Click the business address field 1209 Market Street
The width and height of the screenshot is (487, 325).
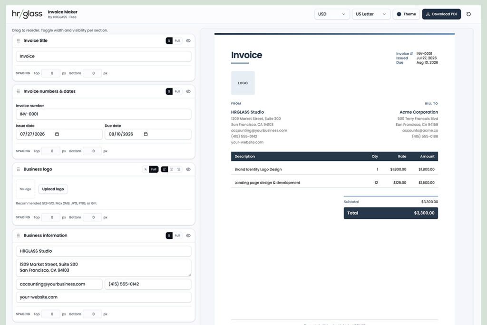coord(103,267)
